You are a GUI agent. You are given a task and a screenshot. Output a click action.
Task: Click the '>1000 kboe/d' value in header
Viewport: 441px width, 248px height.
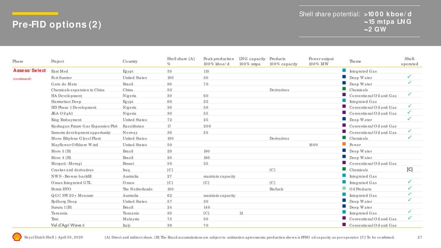click(x=388, y=14)
